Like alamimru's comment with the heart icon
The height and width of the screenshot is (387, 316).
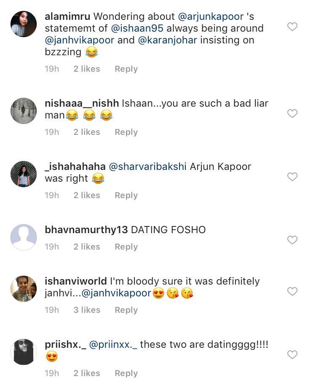292,27
